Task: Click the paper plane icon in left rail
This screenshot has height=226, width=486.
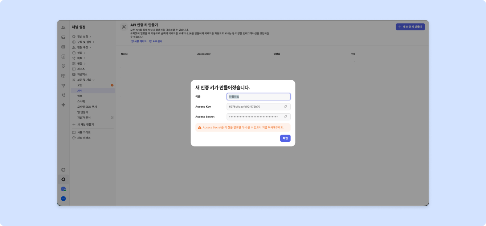Action: pyautogui.click(x=64, y=86)
